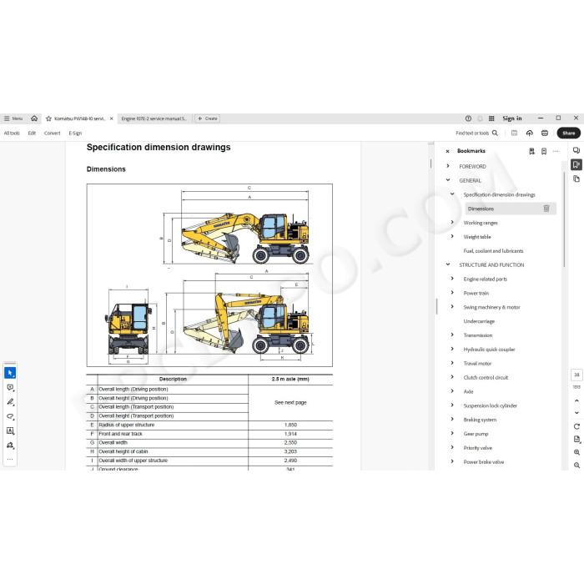This screenshot has width=584, height=584.
Task: Choose the Add text box tool
Action: point(10,431)
